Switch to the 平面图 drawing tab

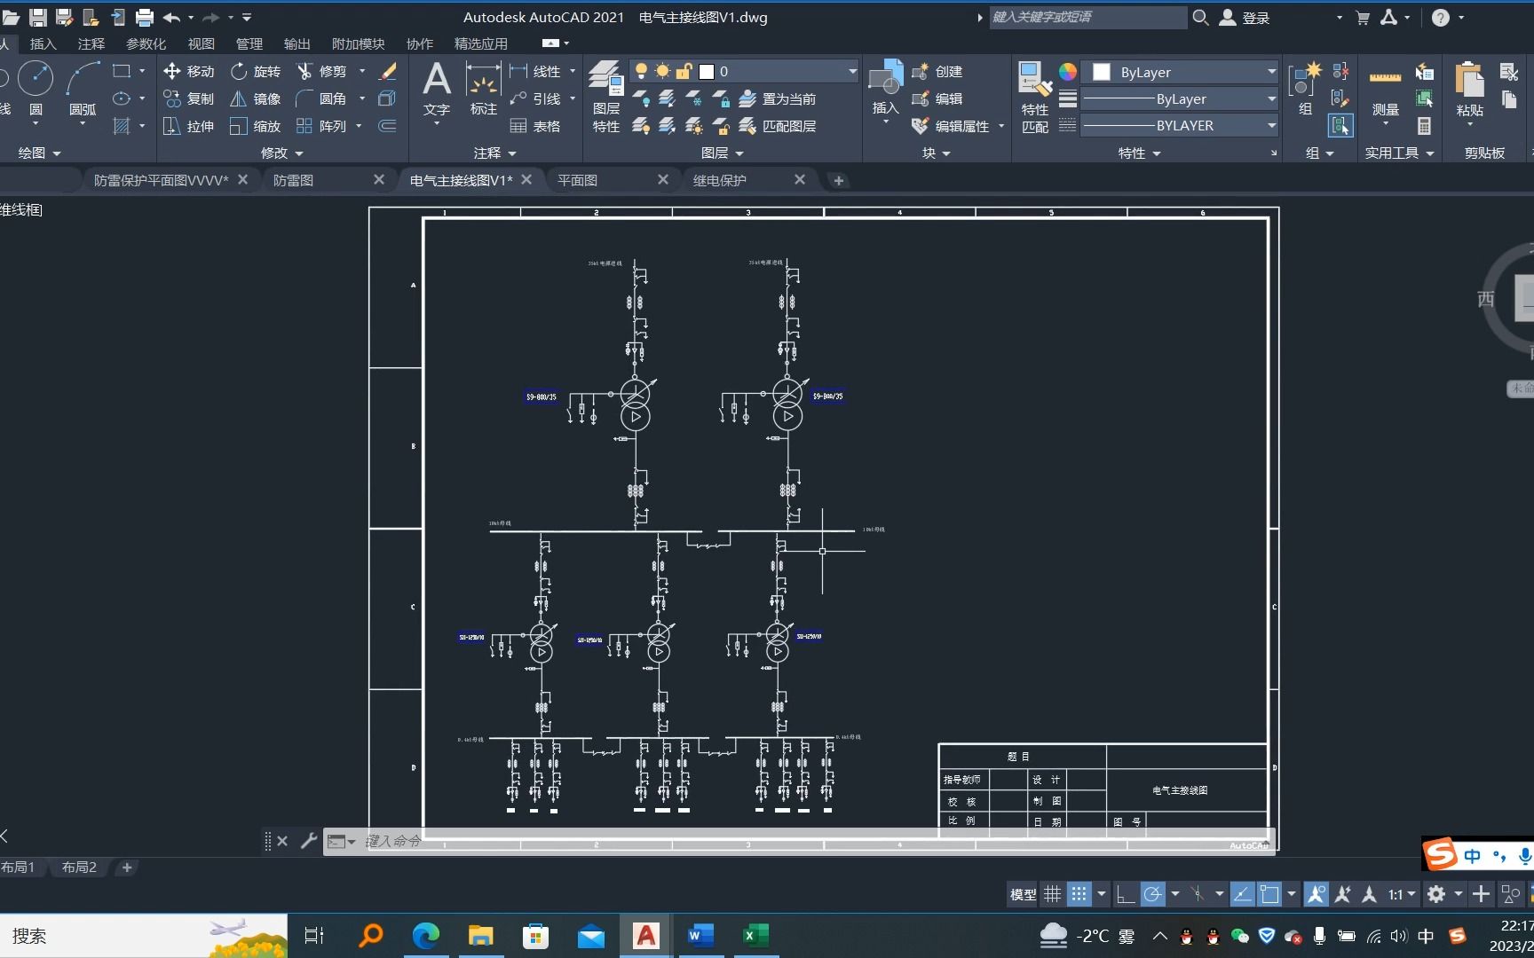577,180
